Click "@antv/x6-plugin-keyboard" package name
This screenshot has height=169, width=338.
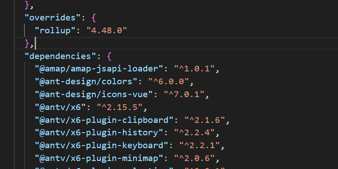[102, 145]
